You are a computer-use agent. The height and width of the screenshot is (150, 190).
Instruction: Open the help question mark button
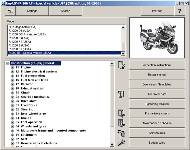[180, 11]
